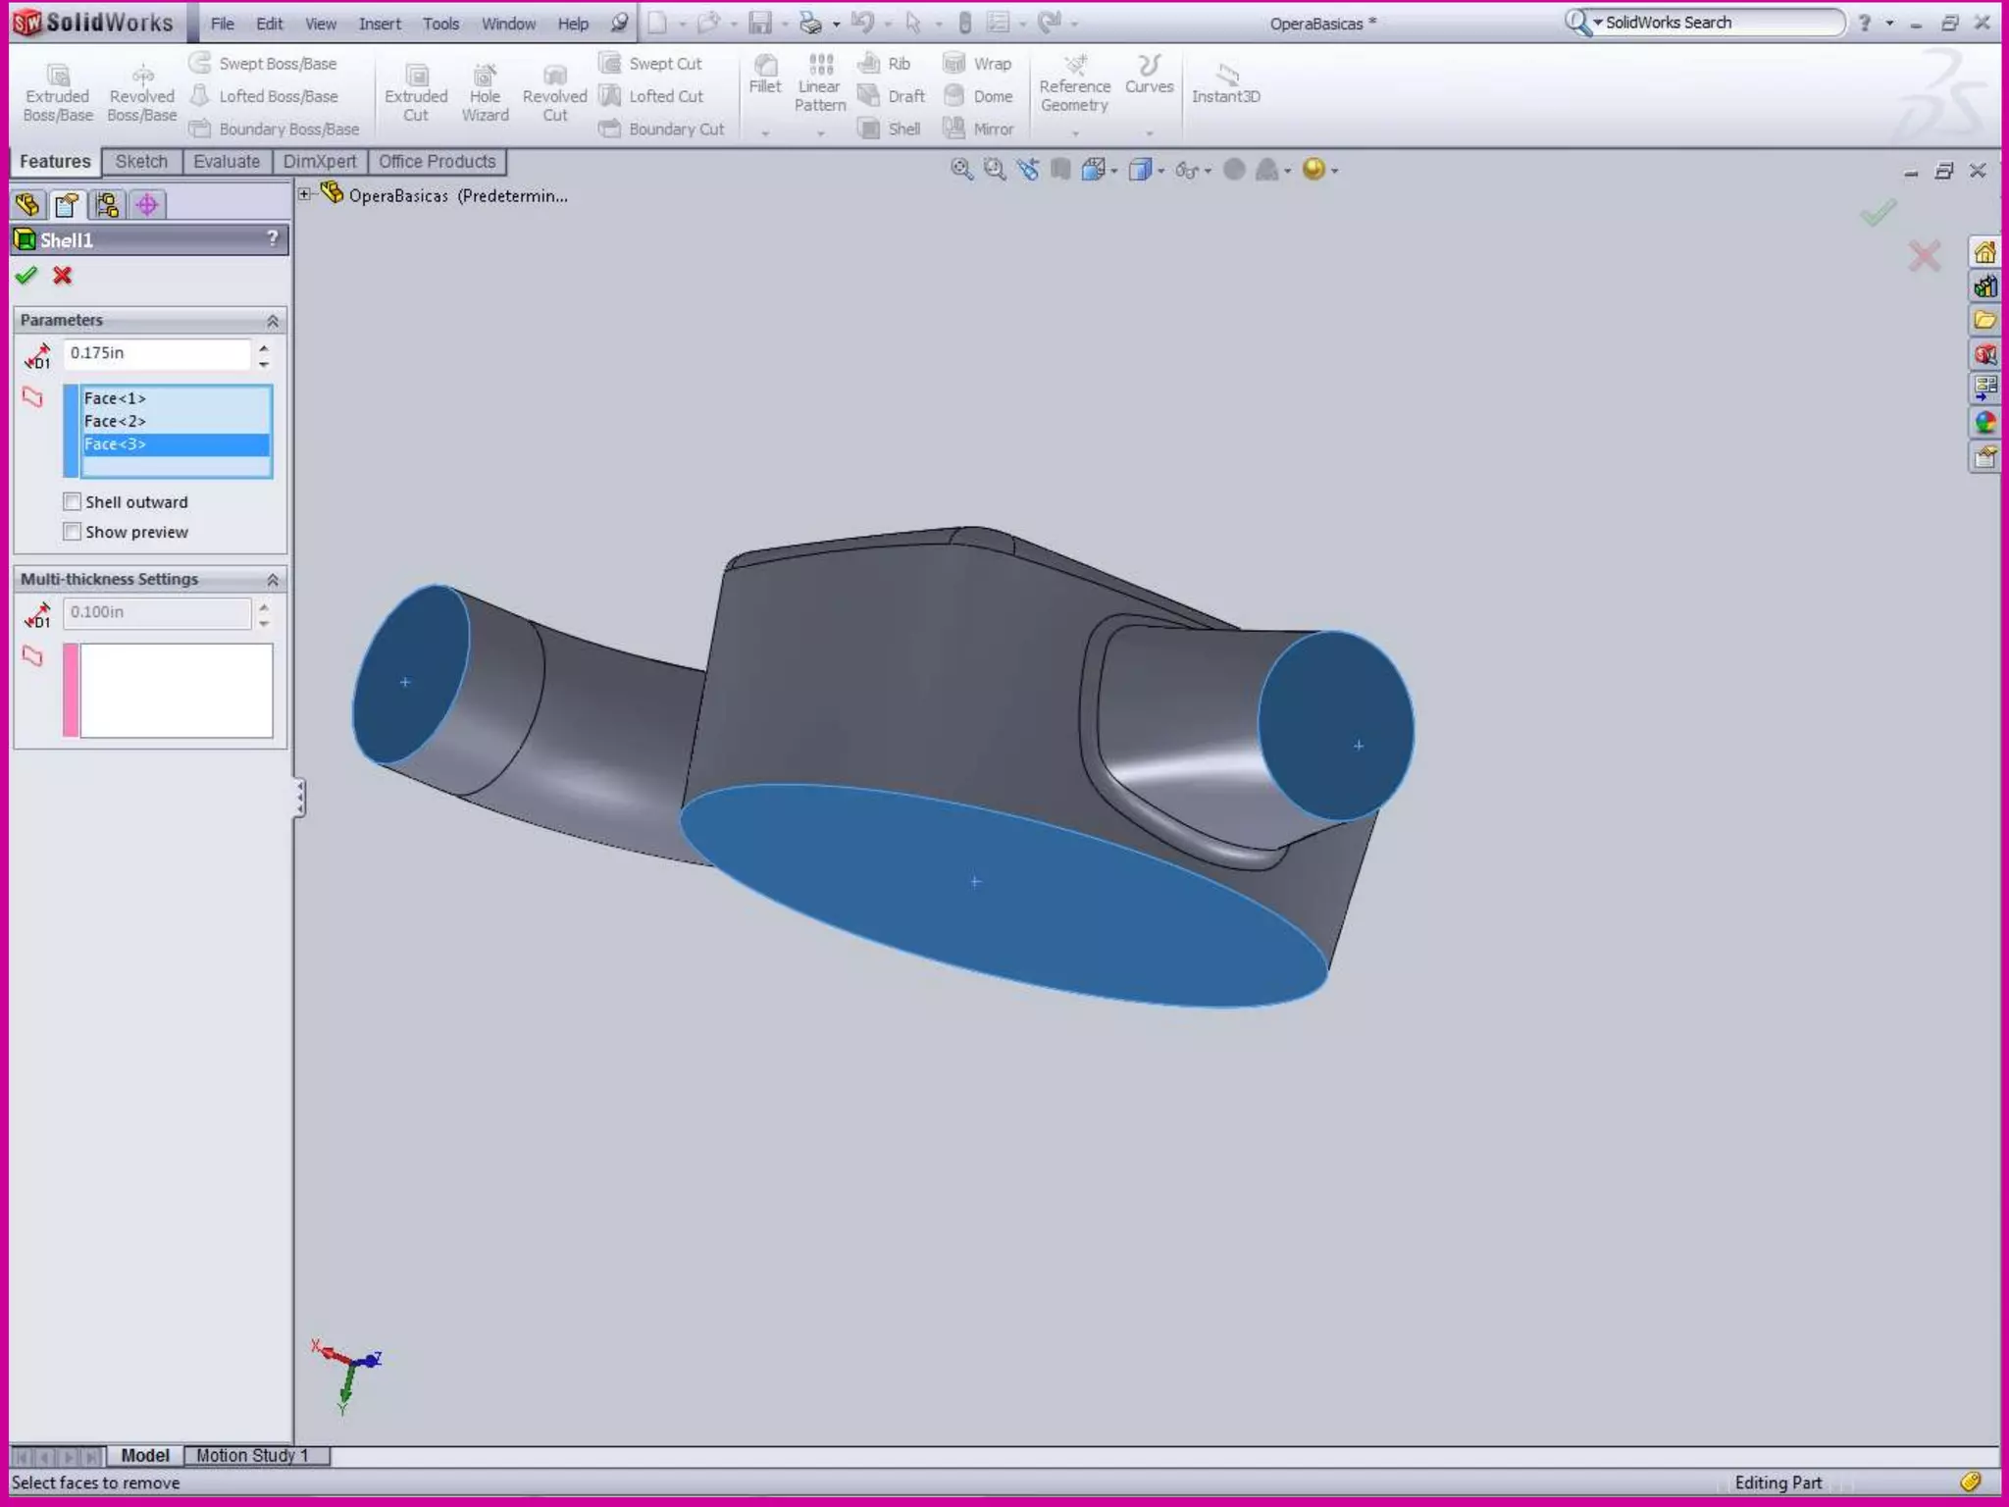Collapse the Multi-thickness Settings section
Image resolution: width=2009 pixels, height=1507 pixels.
click(273, 580)
